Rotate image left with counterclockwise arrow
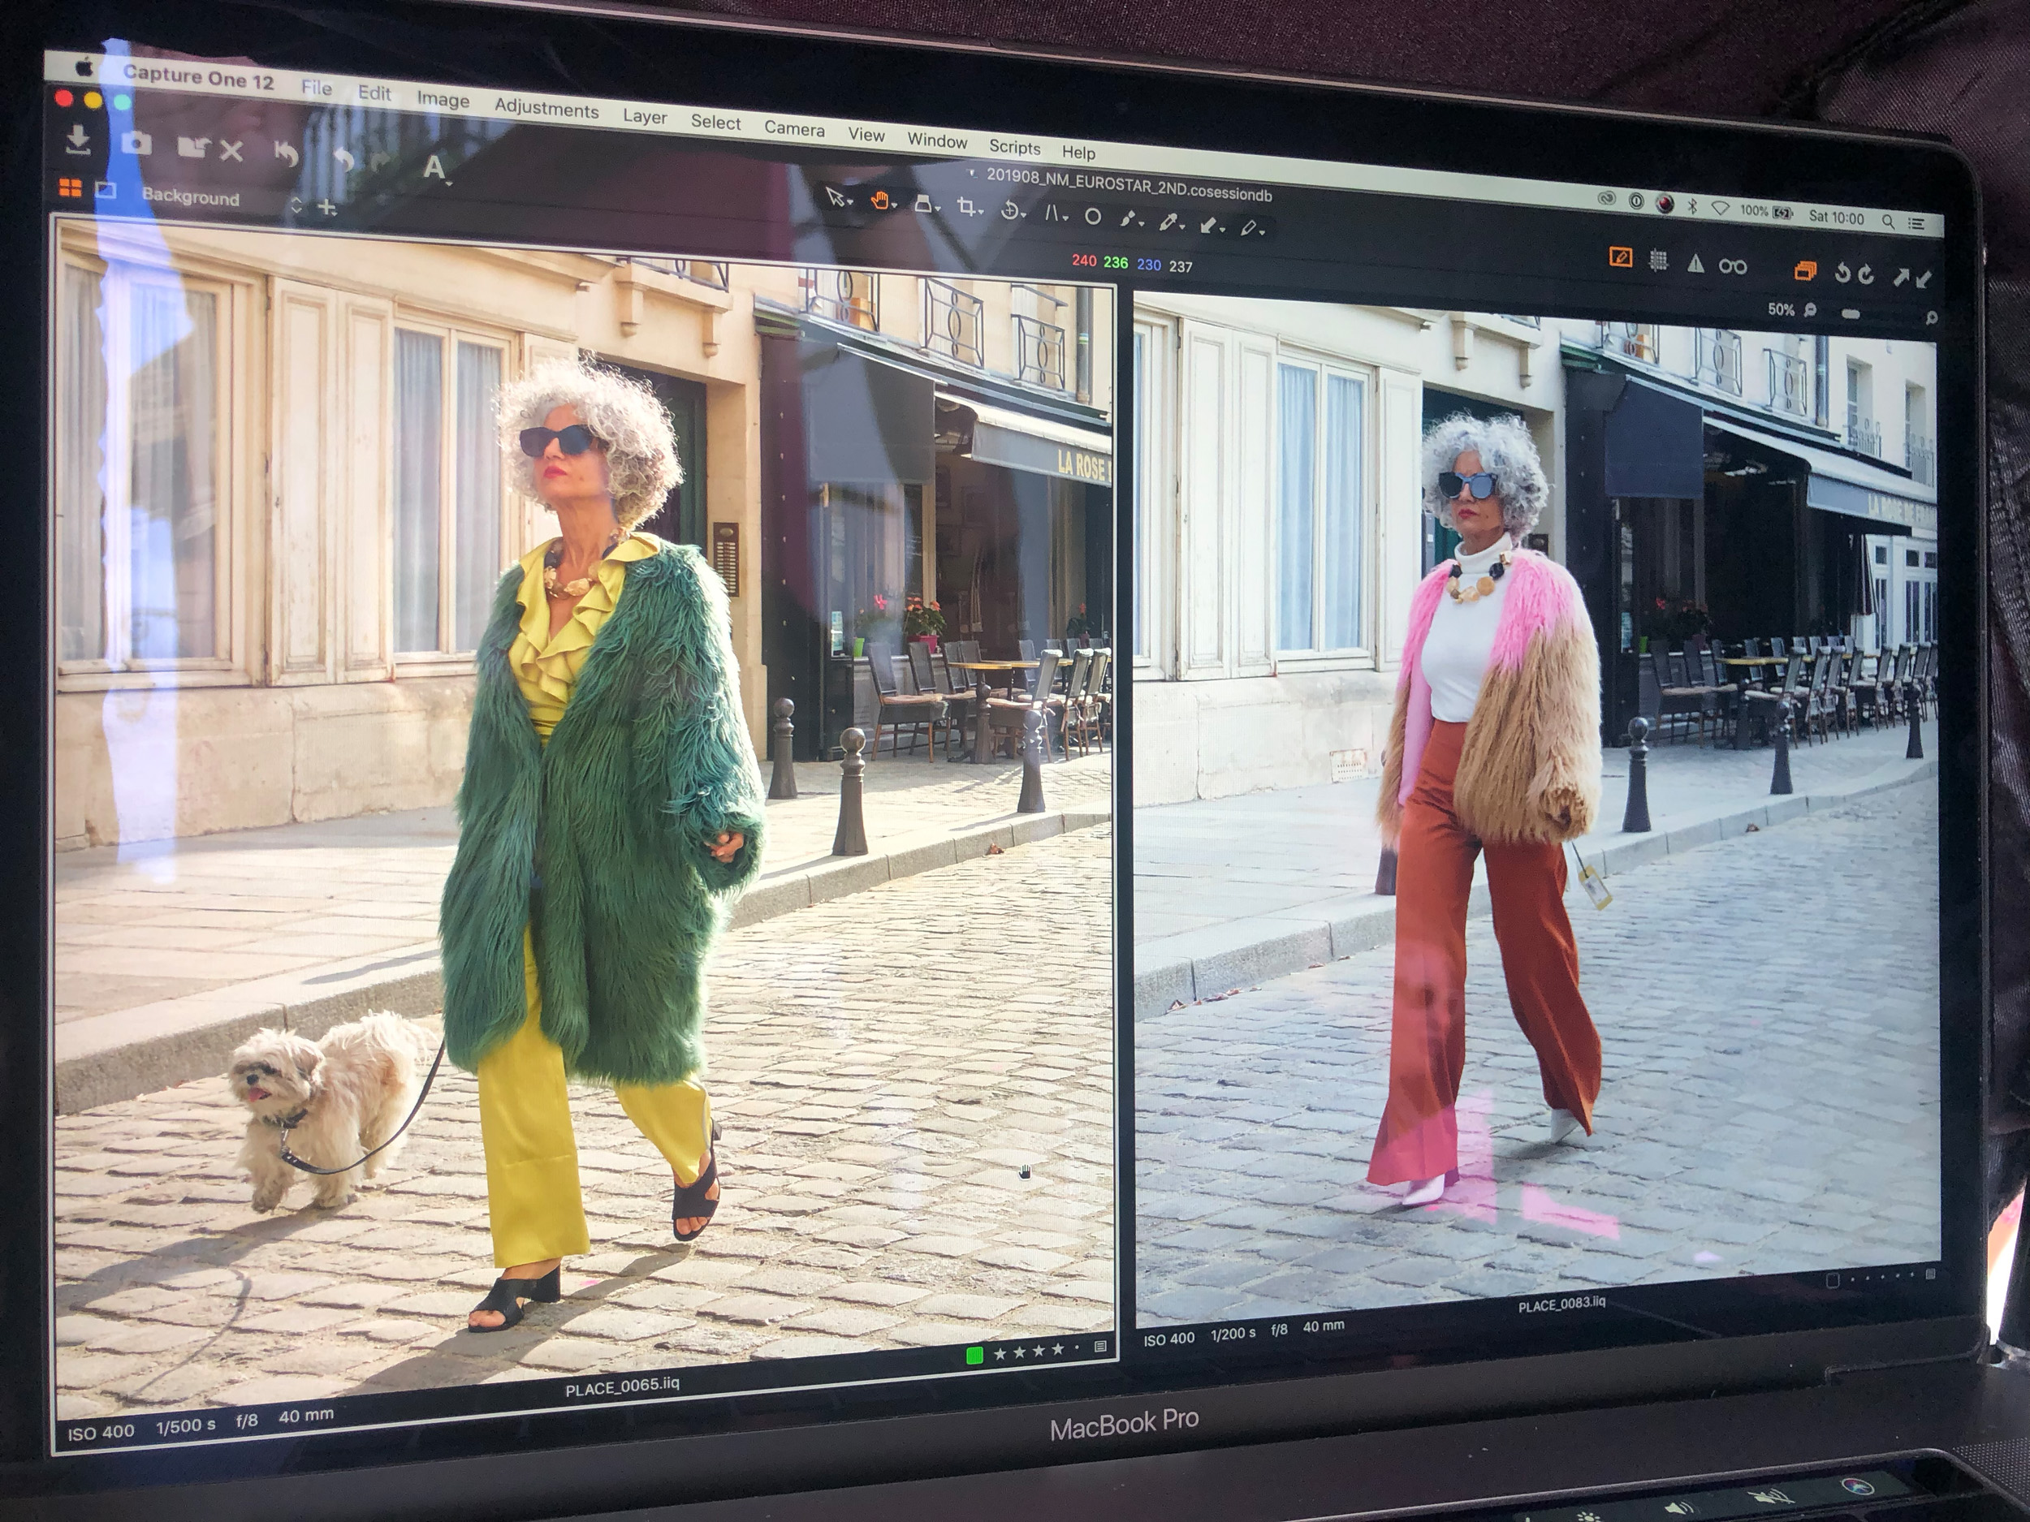Viewport: 2030px width, 1522px height. point(1841,274)
